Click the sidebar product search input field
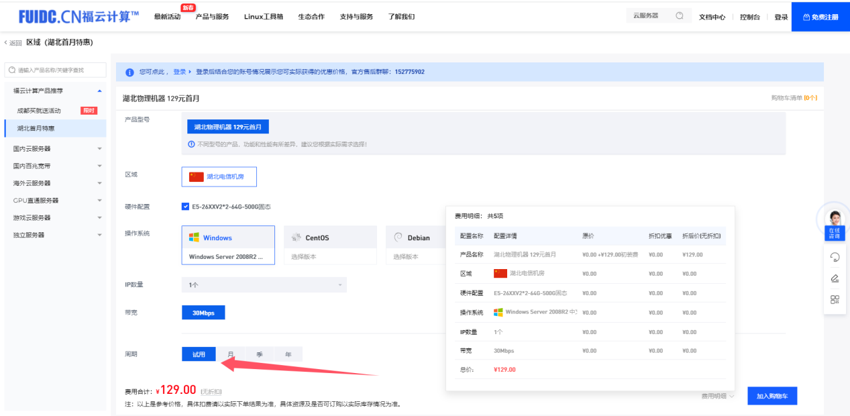 56,70
